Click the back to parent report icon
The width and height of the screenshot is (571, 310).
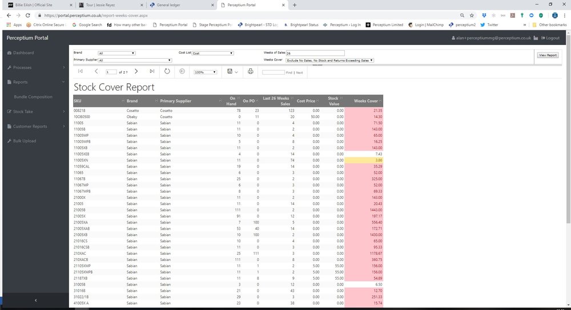182,71
